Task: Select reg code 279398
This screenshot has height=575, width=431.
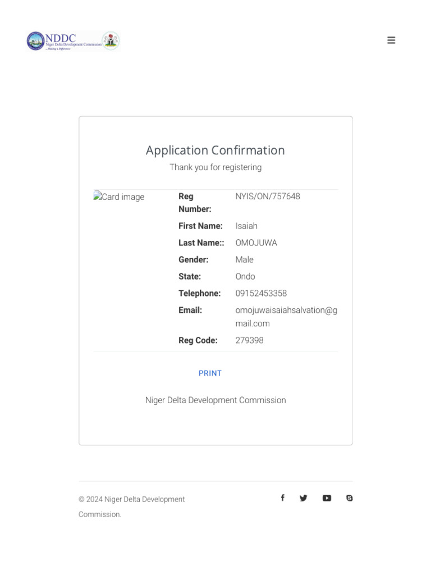Action: click(249, 340)
